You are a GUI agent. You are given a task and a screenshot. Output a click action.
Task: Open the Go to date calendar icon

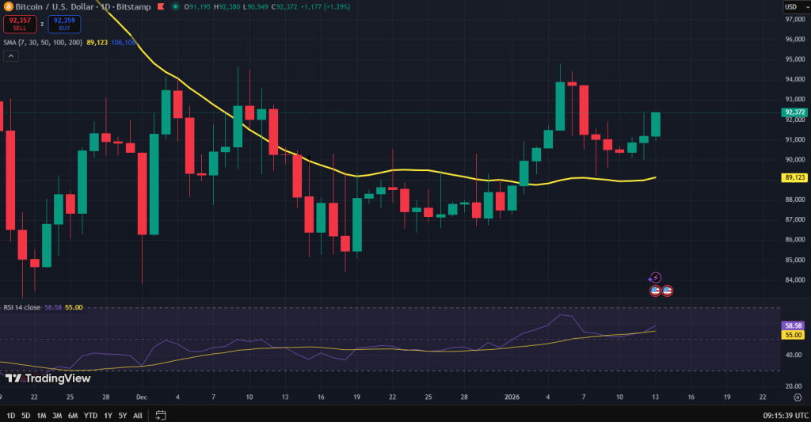point(161,416)
